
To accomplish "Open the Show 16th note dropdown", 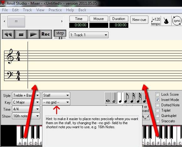I will point(26,116).
